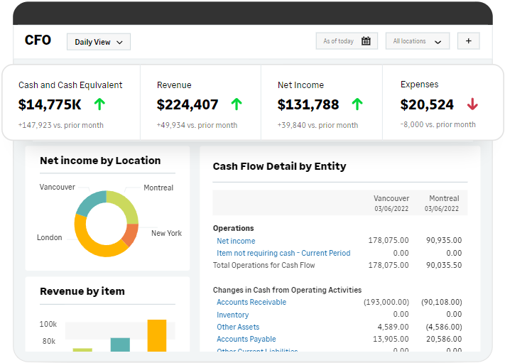Select the teal Vancouver donut segment
The image size is (505, 363).
pyautogui.click(x=90, y=203)
